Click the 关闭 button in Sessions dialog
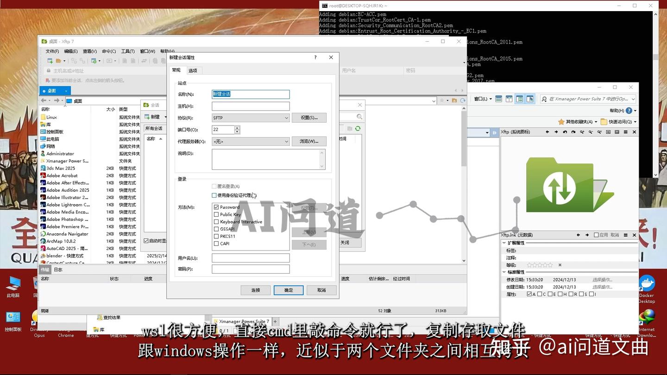 click(345, 243)
